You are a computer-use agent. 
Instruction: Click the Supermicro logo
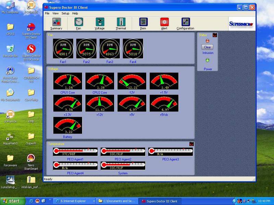241,24
